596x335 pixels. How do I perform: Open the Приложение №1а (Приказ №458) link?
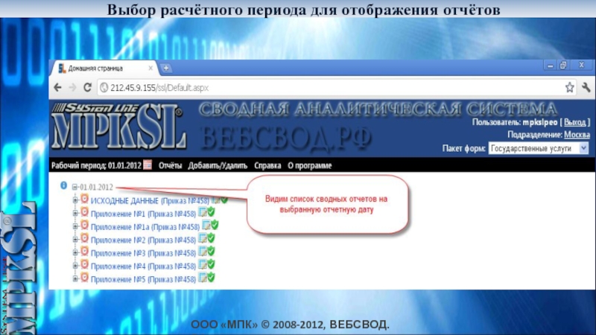tap(145, 227)
